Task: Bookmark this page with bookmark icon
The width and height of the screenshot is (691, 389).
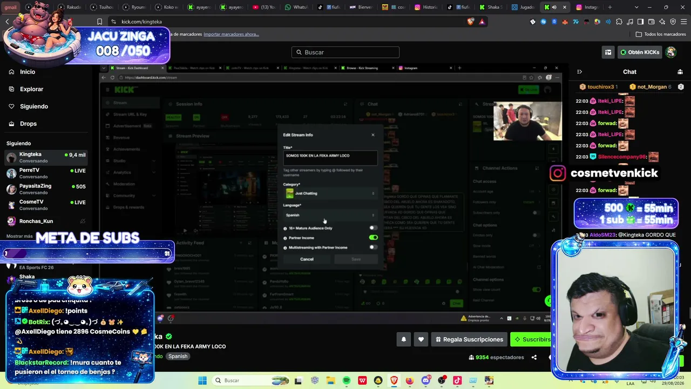Action: click(x=99, y=22)
